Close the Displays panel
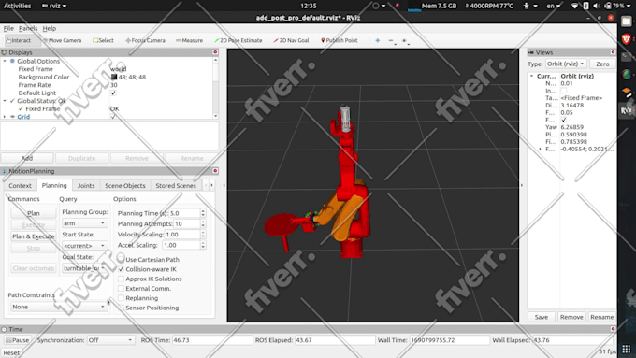The height and width of the screenshot is (358, 636). coord(215,52)
